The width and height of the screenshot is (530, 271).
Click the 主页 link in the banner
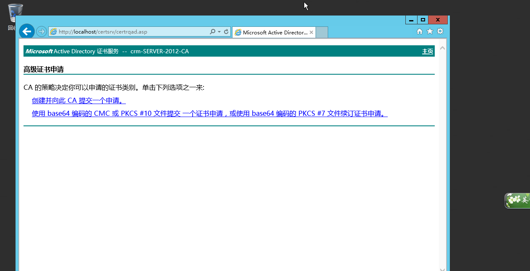(x=428, y=51)
